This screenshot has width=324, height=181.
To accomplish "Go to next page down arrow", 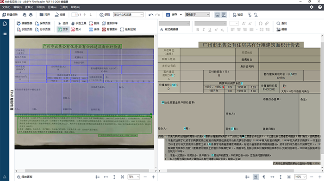I will [x=91, y=15].
